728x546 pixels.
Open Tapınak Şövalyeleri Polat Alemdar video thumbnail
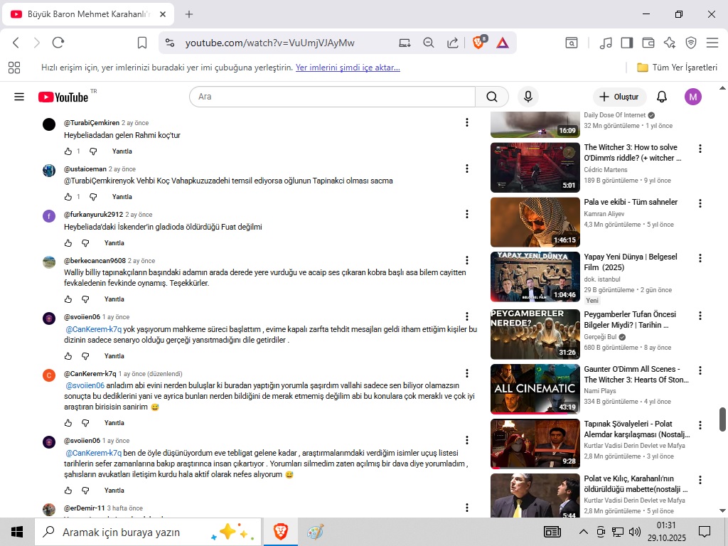pos(535,444)
